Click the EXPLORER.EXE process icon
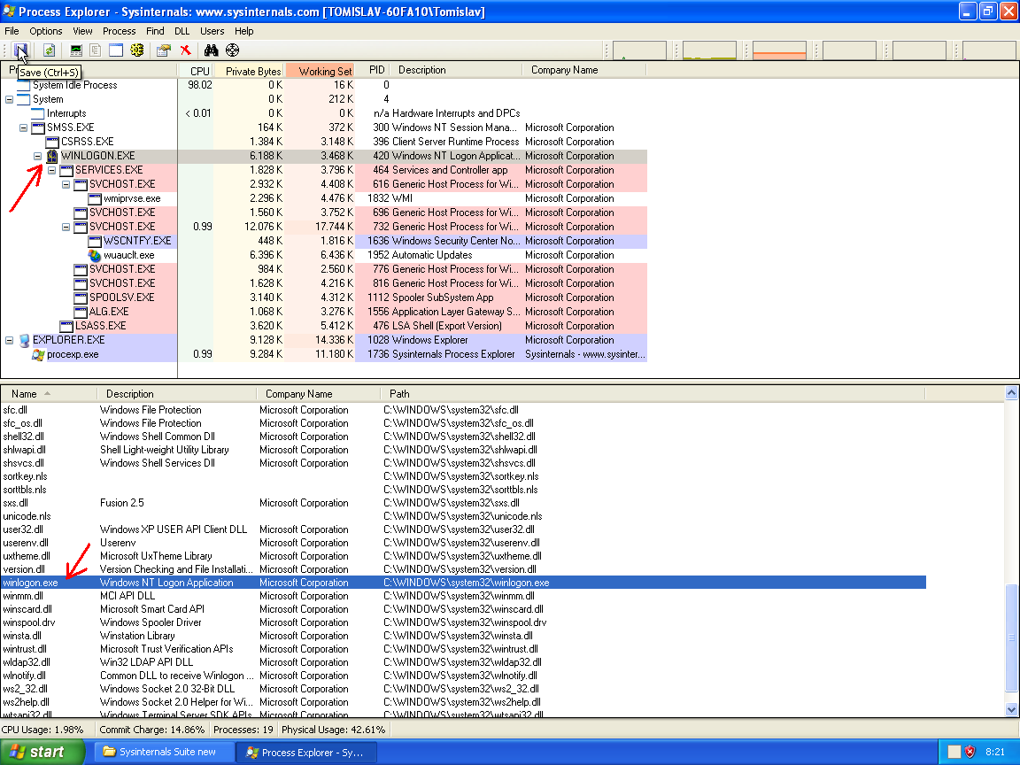This screenshot has height=765, width=1020. click(24, 340)
